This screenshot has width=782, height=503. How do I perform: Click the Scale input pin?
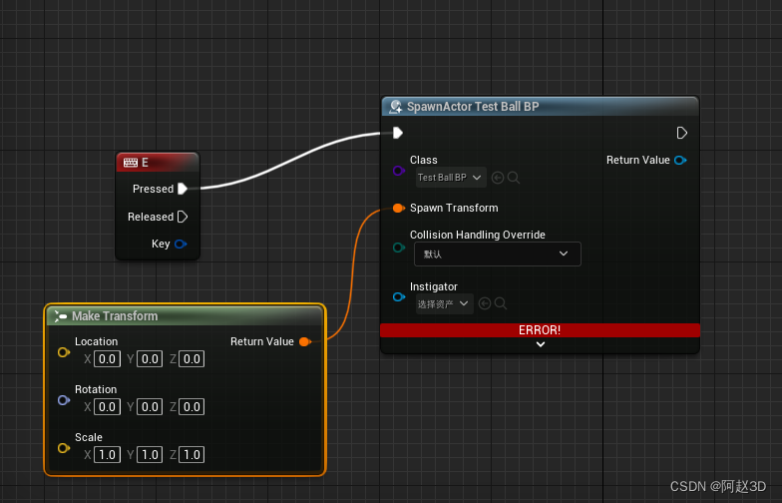pos(64,448)
